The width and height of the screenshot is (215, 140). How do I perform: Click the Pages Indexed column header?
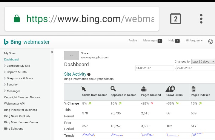(200, 95)
